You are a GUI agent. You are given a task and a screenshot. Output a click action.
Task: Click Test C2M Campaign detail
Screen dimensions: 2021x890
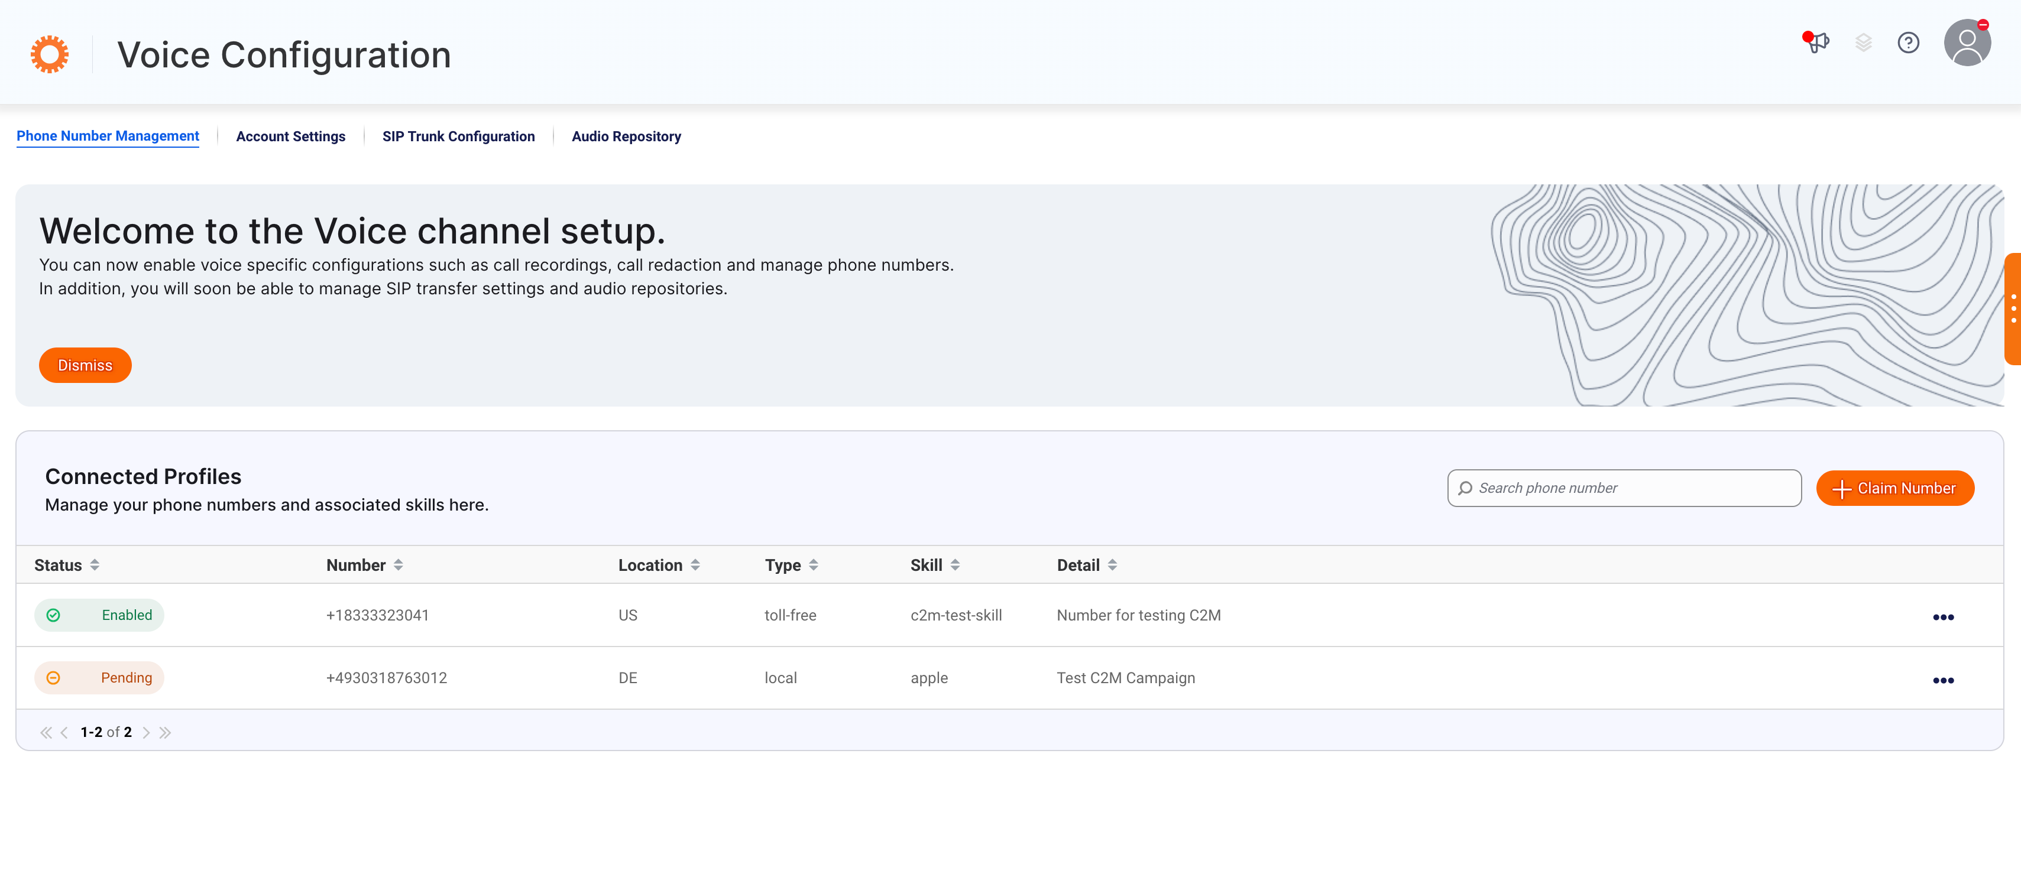coord(1126,678)
